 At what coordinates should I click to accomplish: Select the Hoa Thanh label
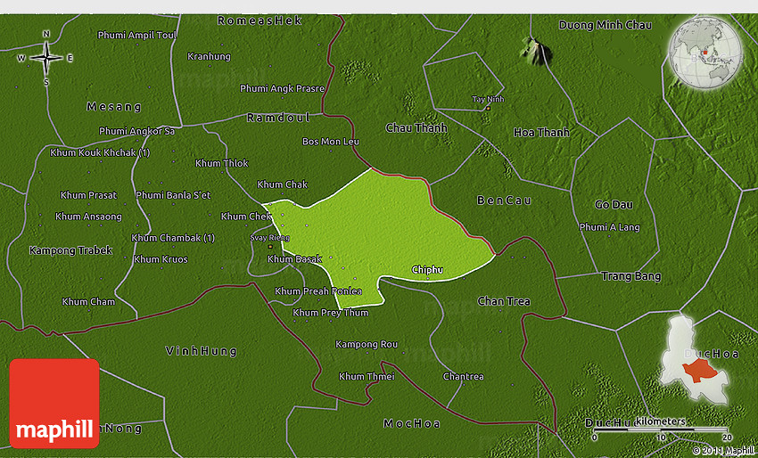coord(540,133)
